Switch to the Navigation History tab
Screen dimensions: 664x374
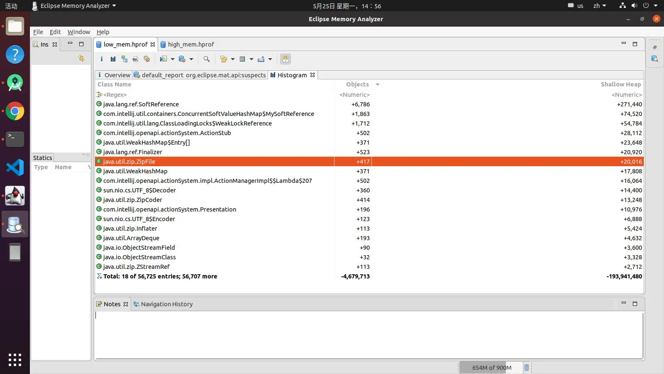[163, 304]
